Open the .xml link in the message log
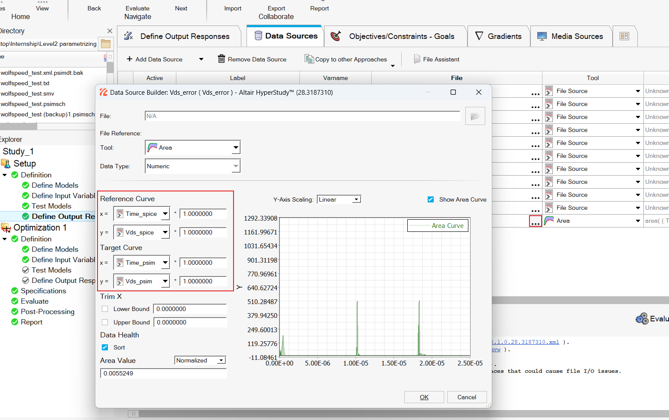Screen dimensions: 669x420 [x=526, y=342]
